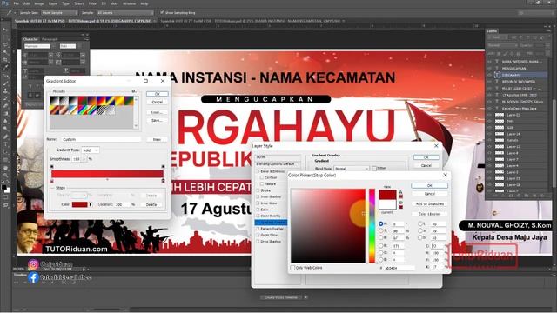Select the S (saturation) radio button
557x313 pixels.
(381, 230)
